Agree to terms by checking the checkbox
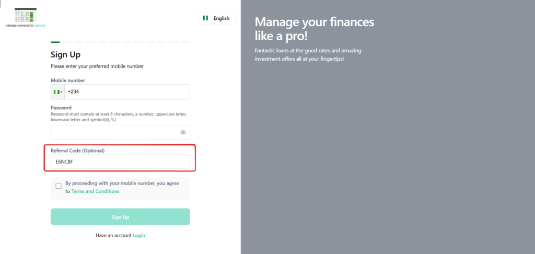The height and width of the screenshot is (254, 535). click(x=58, y=186)
